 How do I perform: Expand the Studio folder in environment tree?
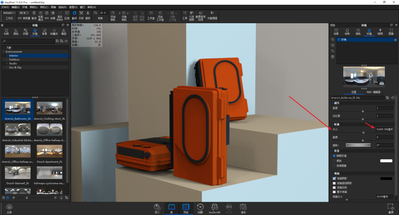[7, 63]
